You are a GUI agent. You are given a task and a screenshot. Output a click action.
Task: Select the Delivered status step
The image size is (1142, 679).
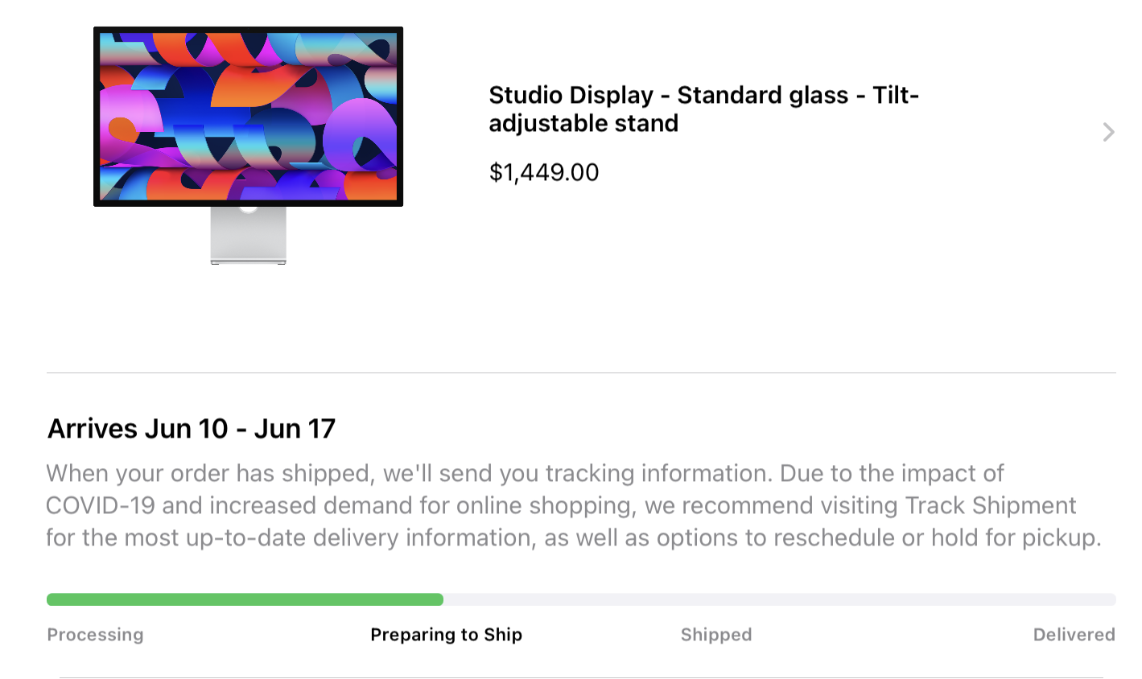point(1074,635)
